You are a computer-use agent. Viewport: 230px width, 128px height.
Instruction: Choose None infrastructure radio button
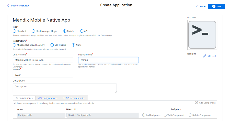73,45
